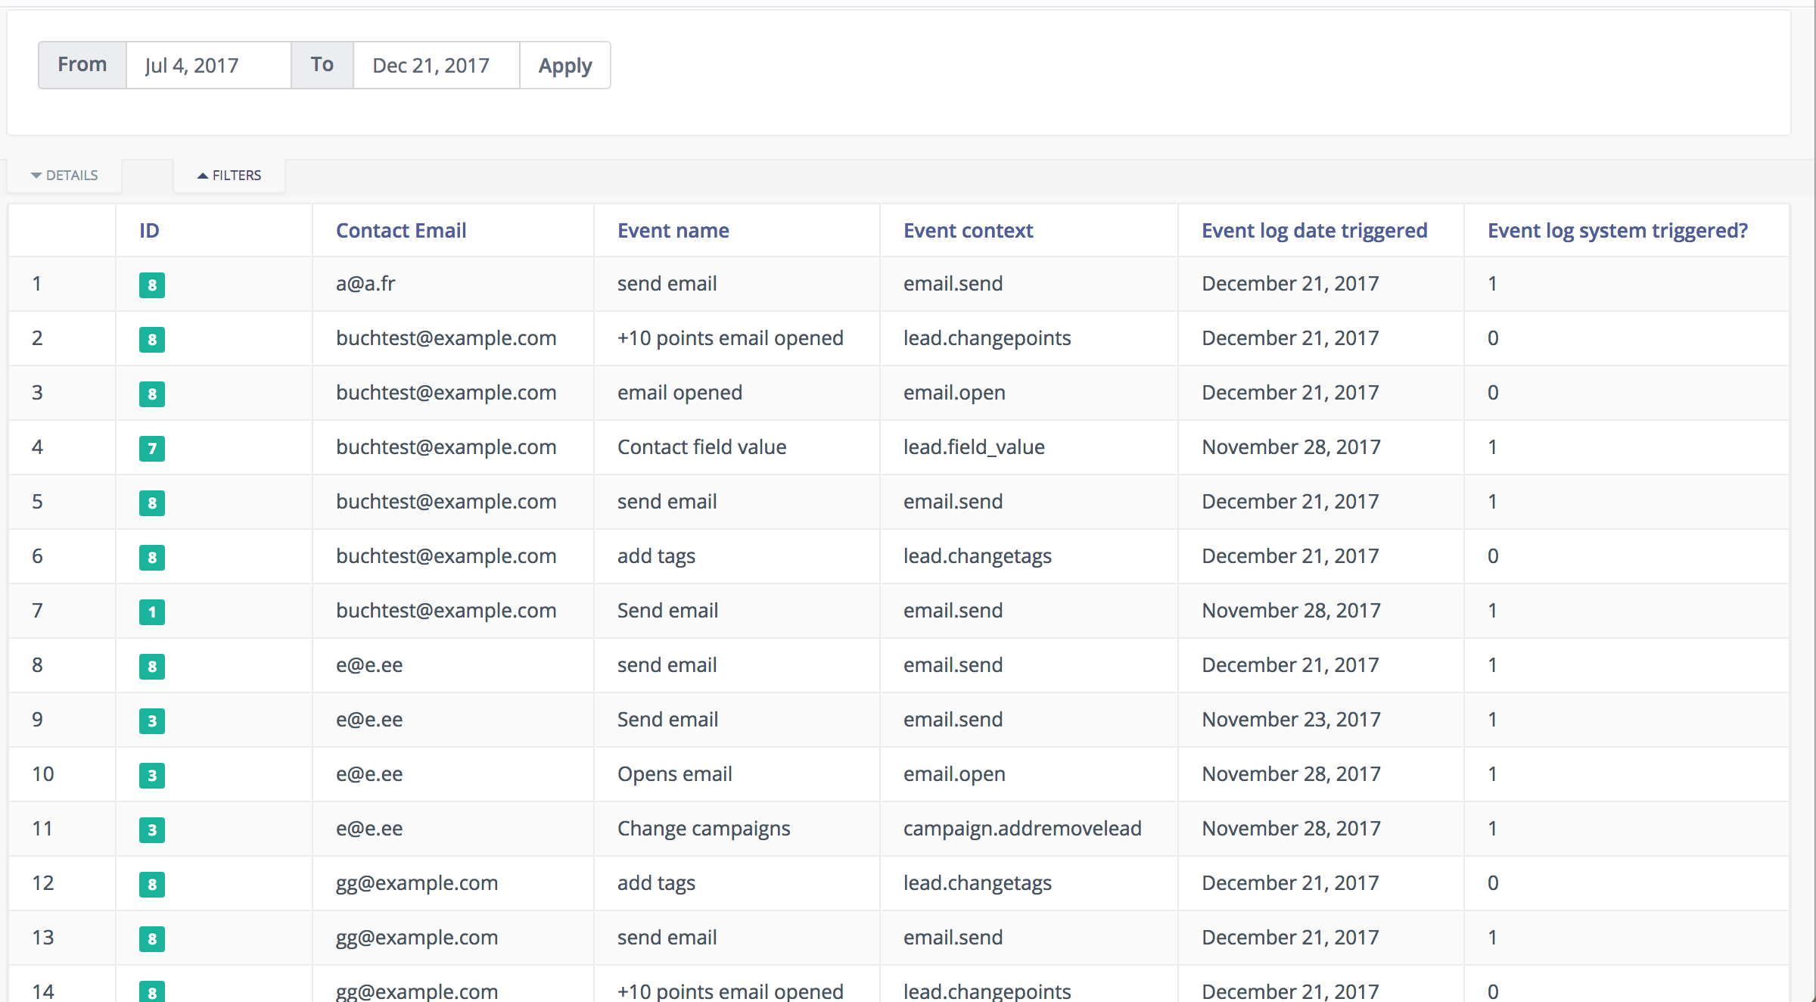Sort by Event context column
Image resolution: width=1816 pixels, height=1002 pixels.
point(968,230)
